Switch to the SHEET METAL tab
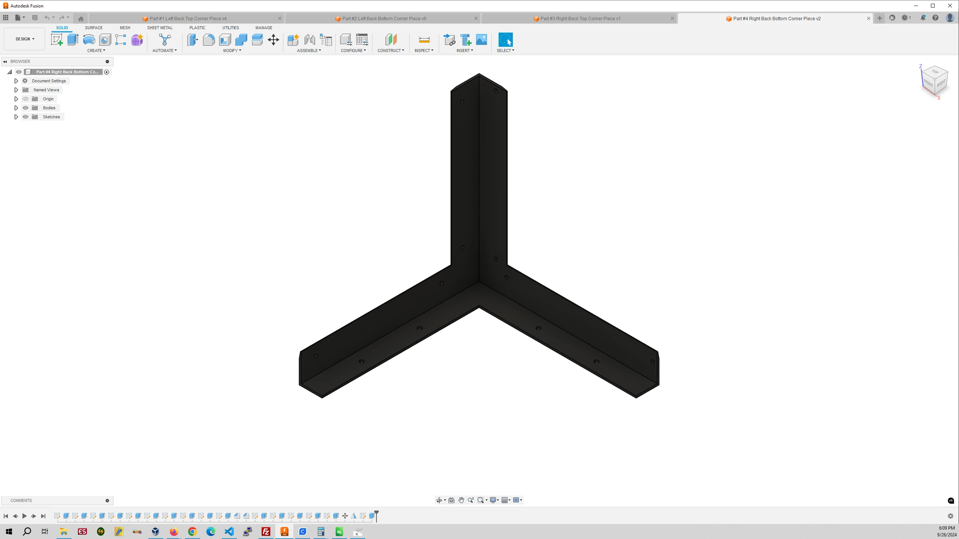This screenshot has width=959, height=539. click(x=160, y=28)
